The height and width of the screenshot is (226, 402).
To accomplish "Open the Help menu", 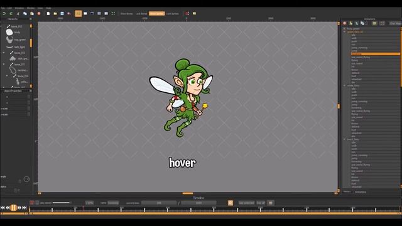I will [48, 8].
